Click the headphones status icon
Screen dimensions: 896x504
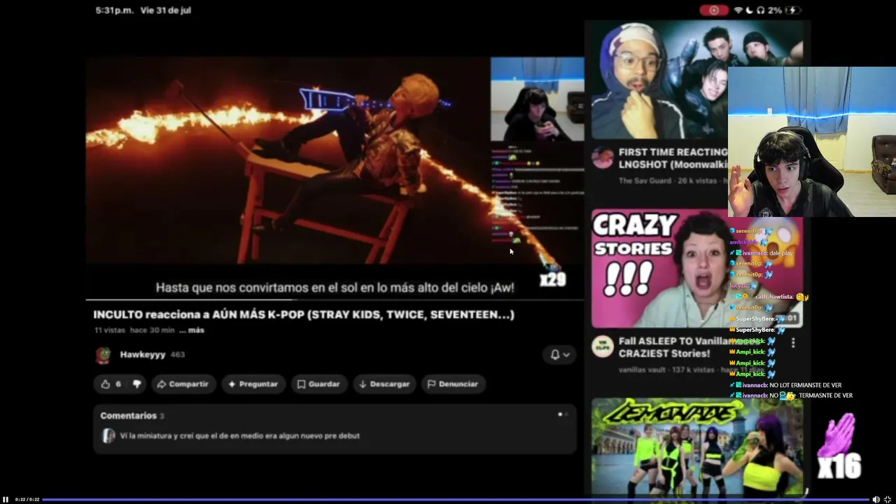(x=759, y=10)
